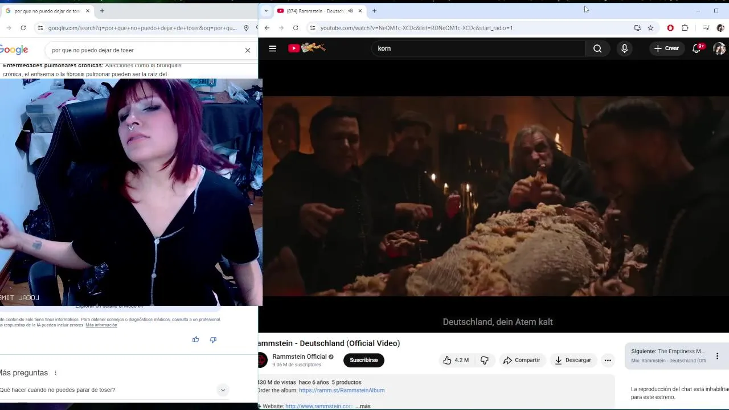Open the Rammstein Official channel name
This screenshot has width=729, height=410.
tap(300, 356)
